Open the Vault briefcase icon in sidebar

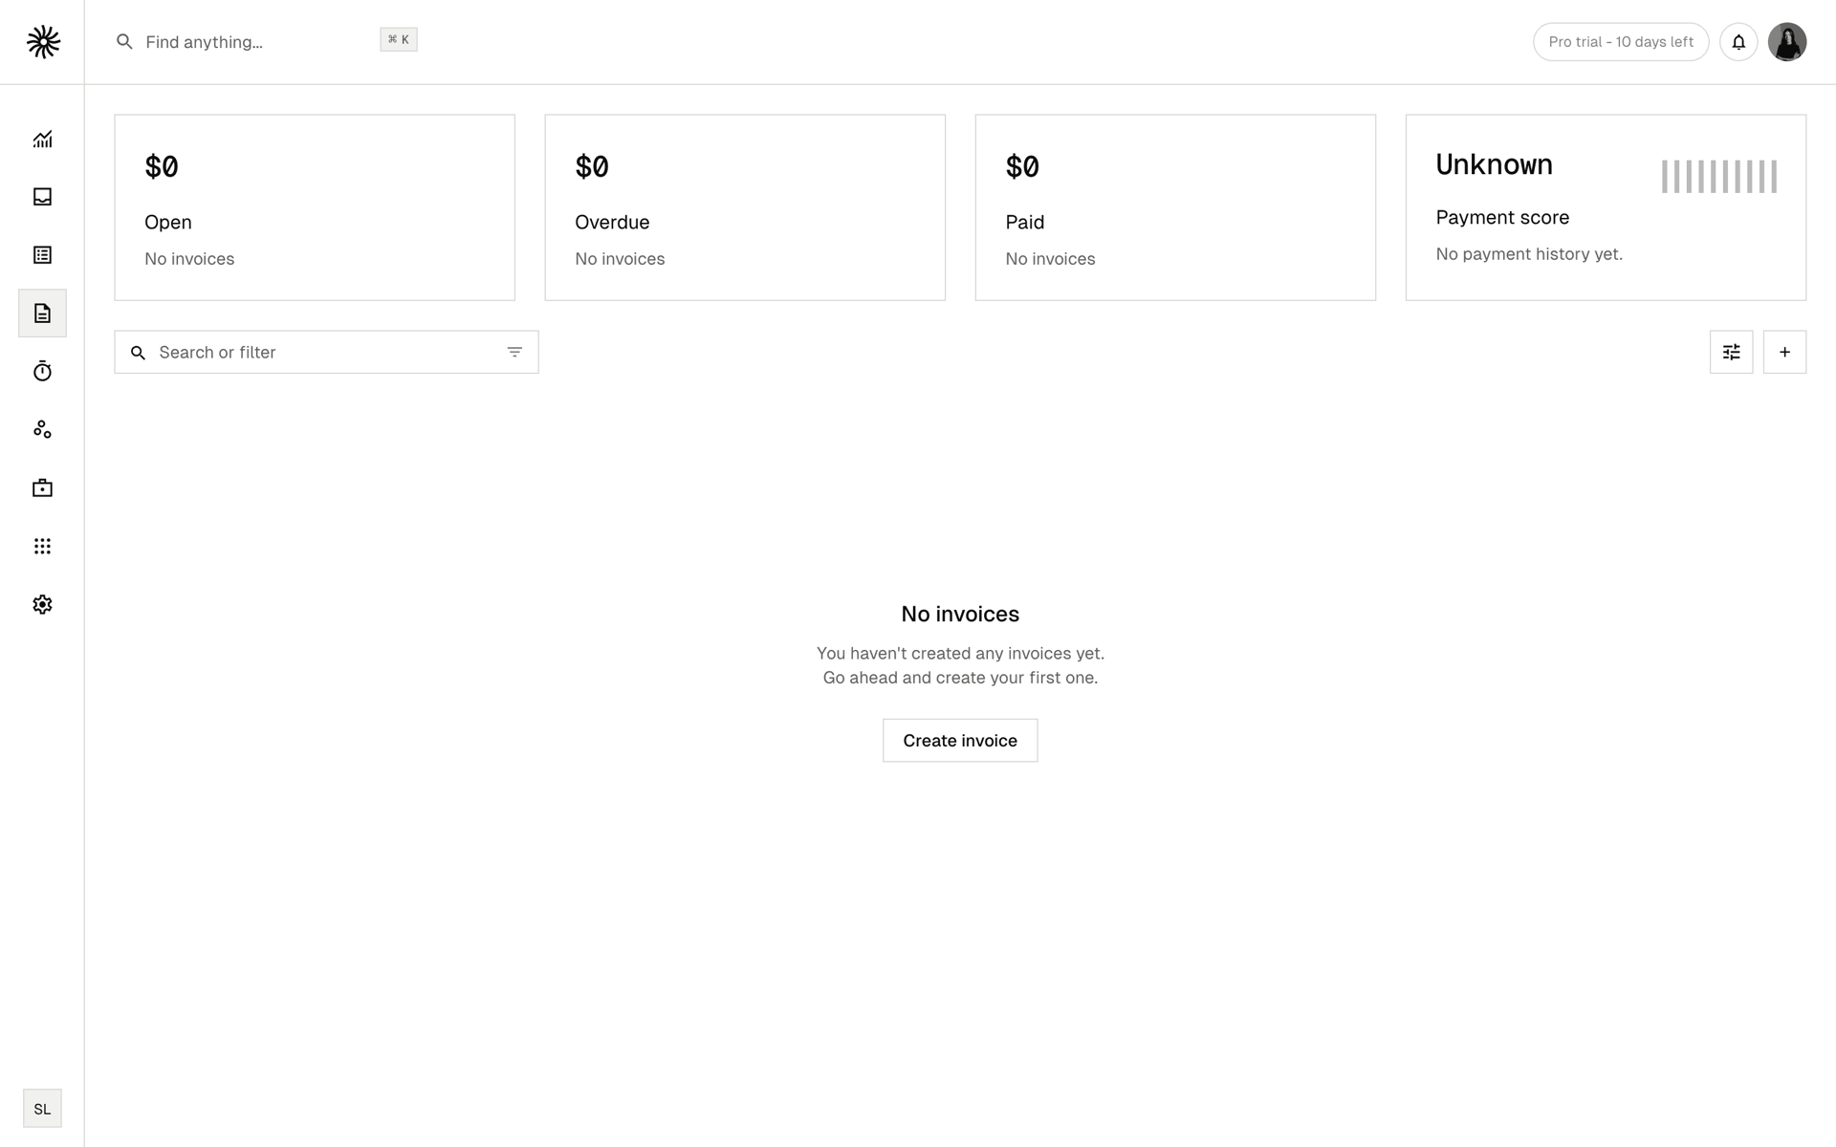click(x=42, y=488)
